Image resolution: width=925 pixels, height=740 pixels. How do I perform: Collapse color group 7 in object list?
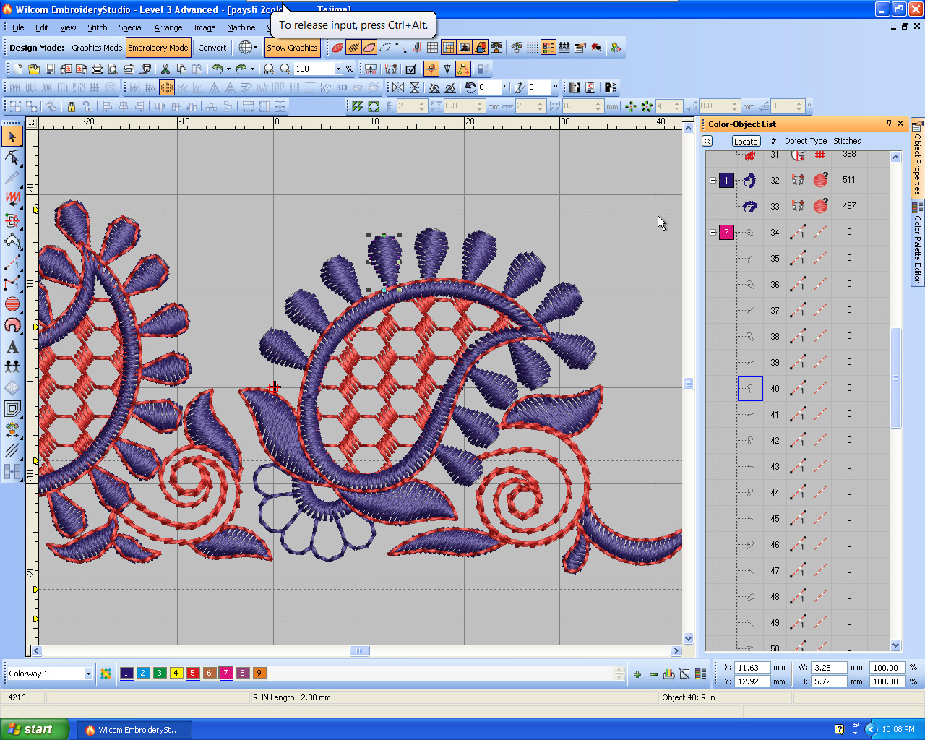(713, 233)
